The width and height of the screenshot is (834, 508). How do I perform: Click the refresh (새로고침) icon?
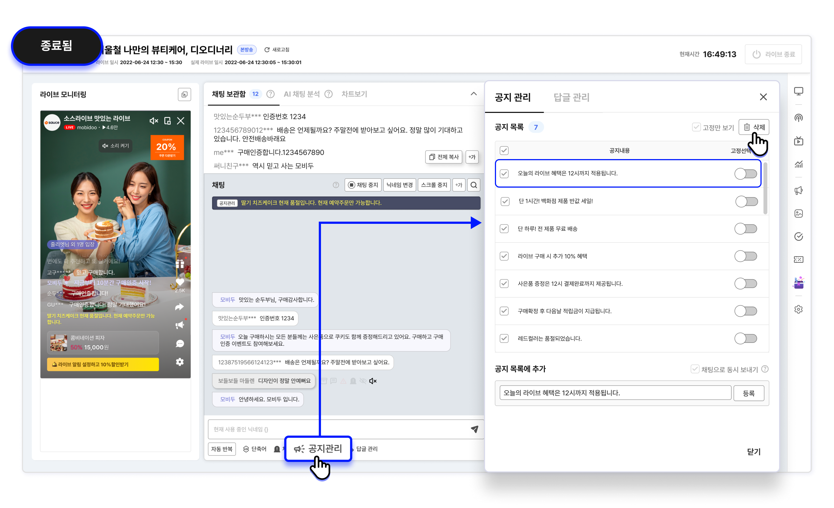coord(267,50)
